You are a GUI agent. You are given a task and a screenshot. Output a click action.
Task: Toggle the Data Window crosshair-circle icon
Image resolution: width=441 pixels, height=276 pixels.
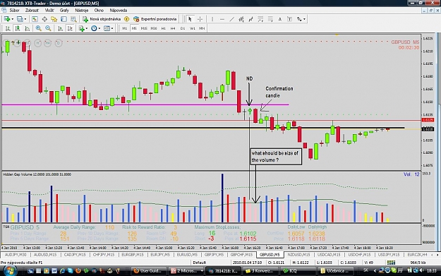point(44,19)
